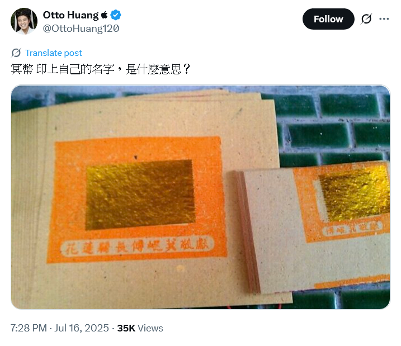Open the joss paper photo full size
This screenshot has width=401, height=346.
pyautogui.click(x=200, y=197)
